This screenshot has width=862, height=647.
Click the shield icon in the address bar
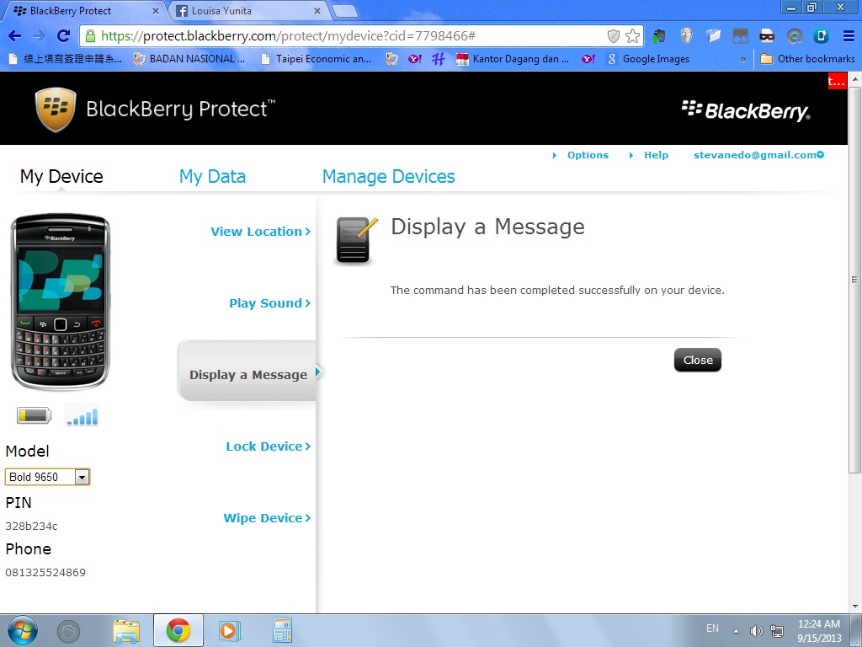click(x=614, y=36)
